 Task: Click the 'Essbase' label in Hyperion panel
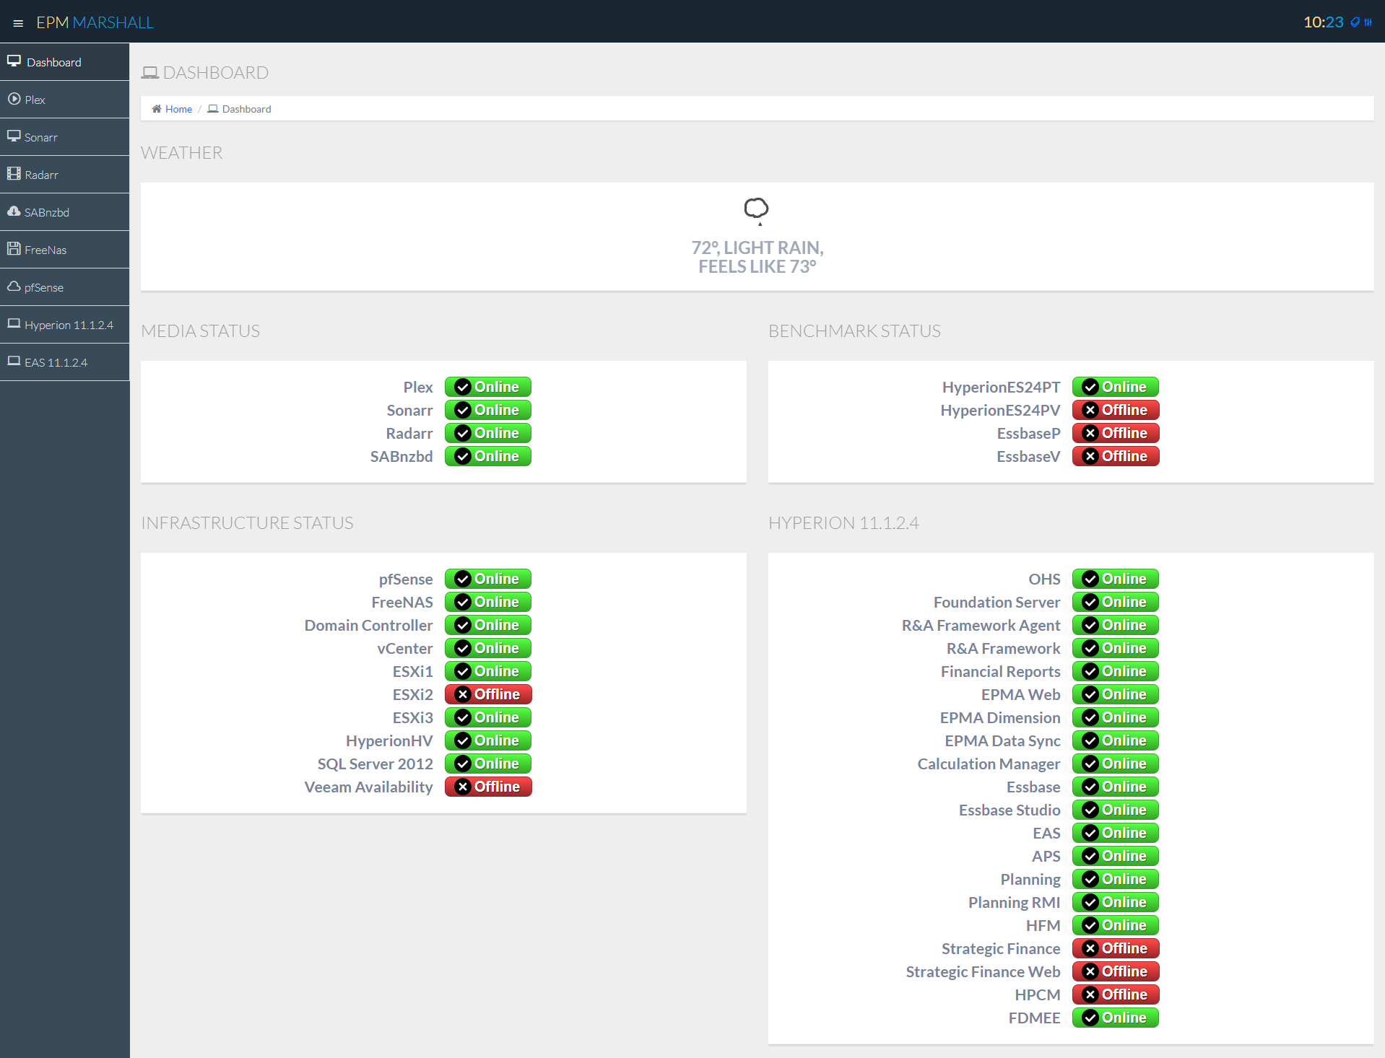point(1033,787)
